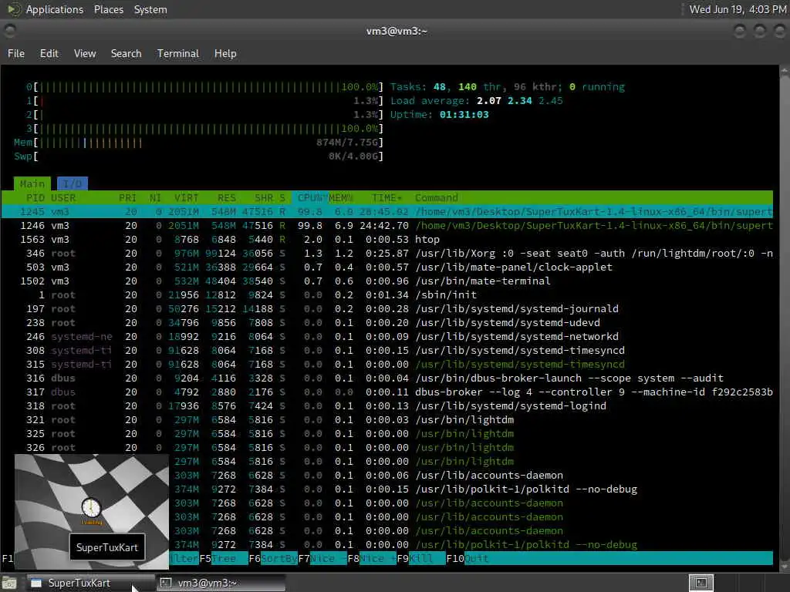Open the Terminal menu
This screenshot has width=790, height=592.
coord(178,53)
